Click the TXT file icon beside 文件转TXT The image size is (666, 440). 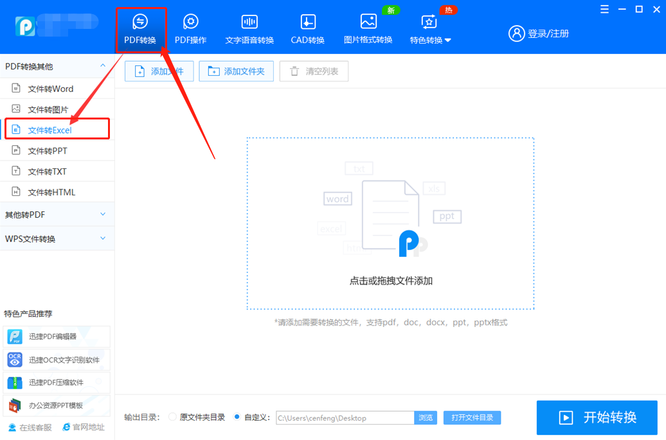[16, 171]
